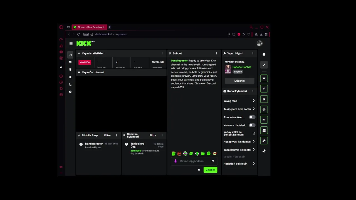Open the Opera sidebar settings gear
Viewport: 356px width, 200px height.
click(61, 94)
